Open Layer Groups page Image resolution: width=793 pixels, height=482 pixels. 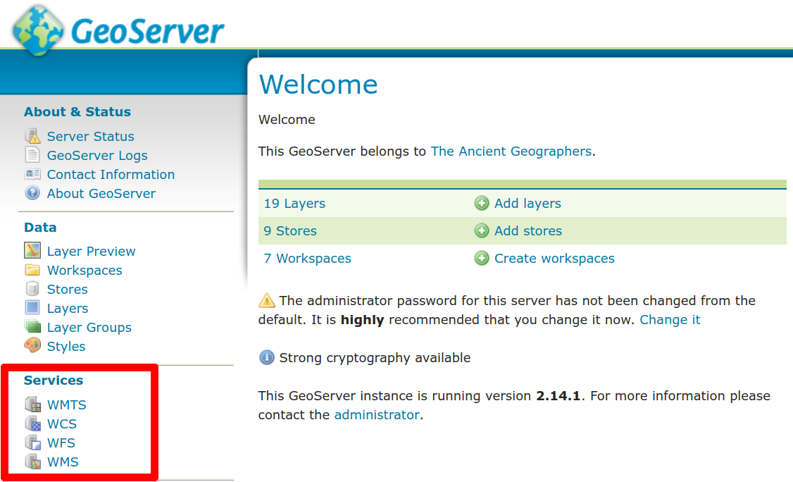pyautogui.click(x=89, y=328)
